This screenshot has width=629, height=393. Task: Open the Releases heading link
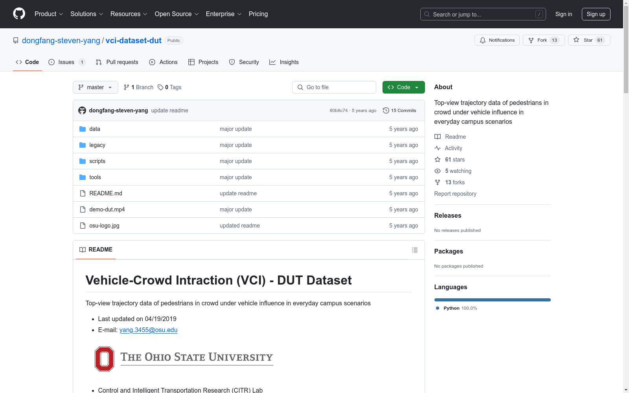pyautogui.click(x=448, y=215)
